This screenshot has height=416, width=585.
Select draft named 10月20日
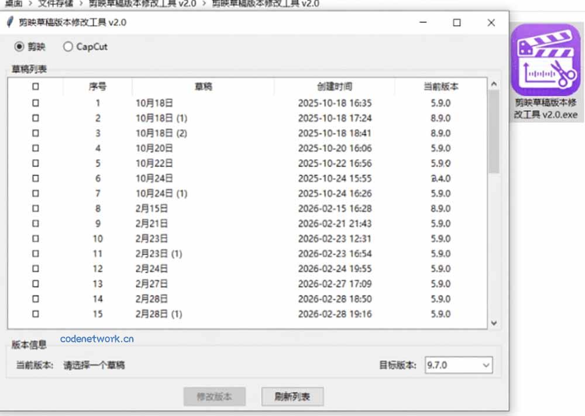(154, 148)
